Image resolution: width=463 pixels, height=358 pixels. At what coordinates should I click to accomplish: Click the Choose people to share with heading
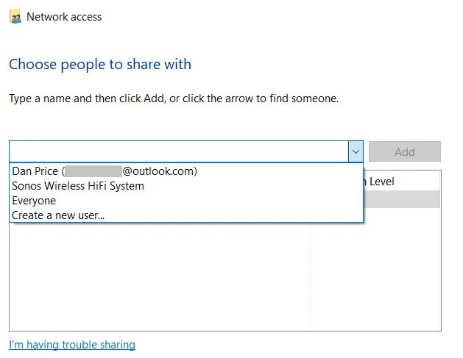click(x=100, y=64)
